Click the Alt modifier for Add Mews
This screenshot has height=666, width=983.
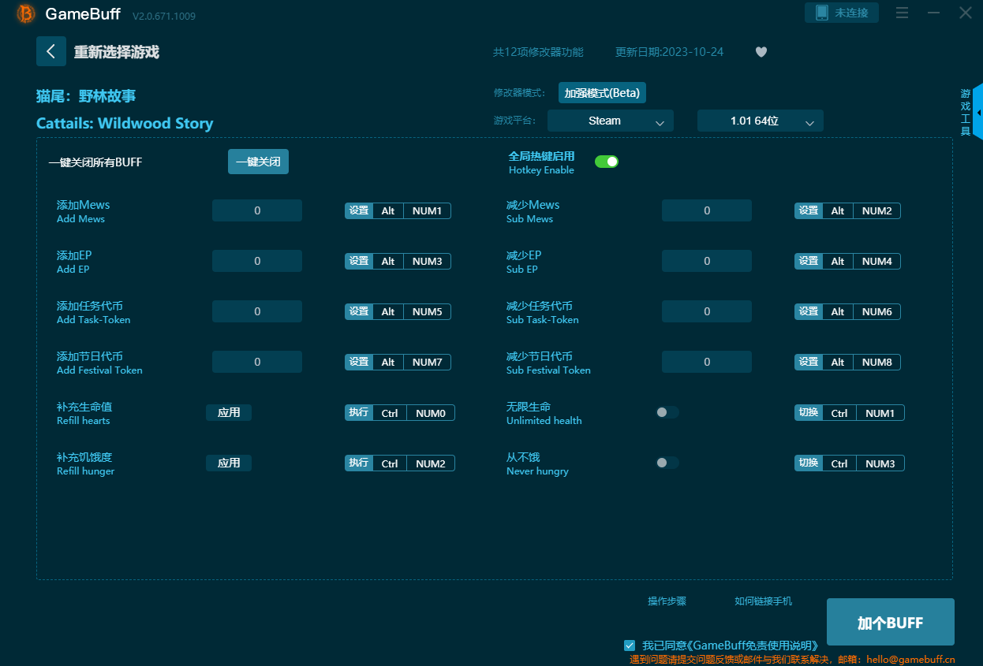(388, 210)
